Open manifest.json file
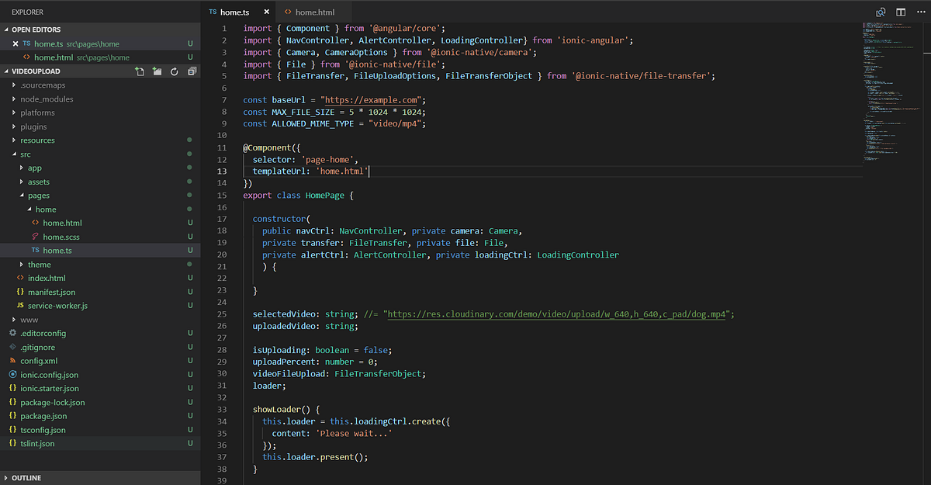The width and height of the screenshot is (931, 485). click(100, 293)
